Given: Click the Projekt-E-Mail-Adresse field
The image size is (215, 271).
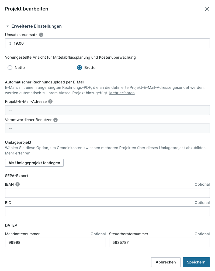Looking at the screenshot, I should (107, 110).
